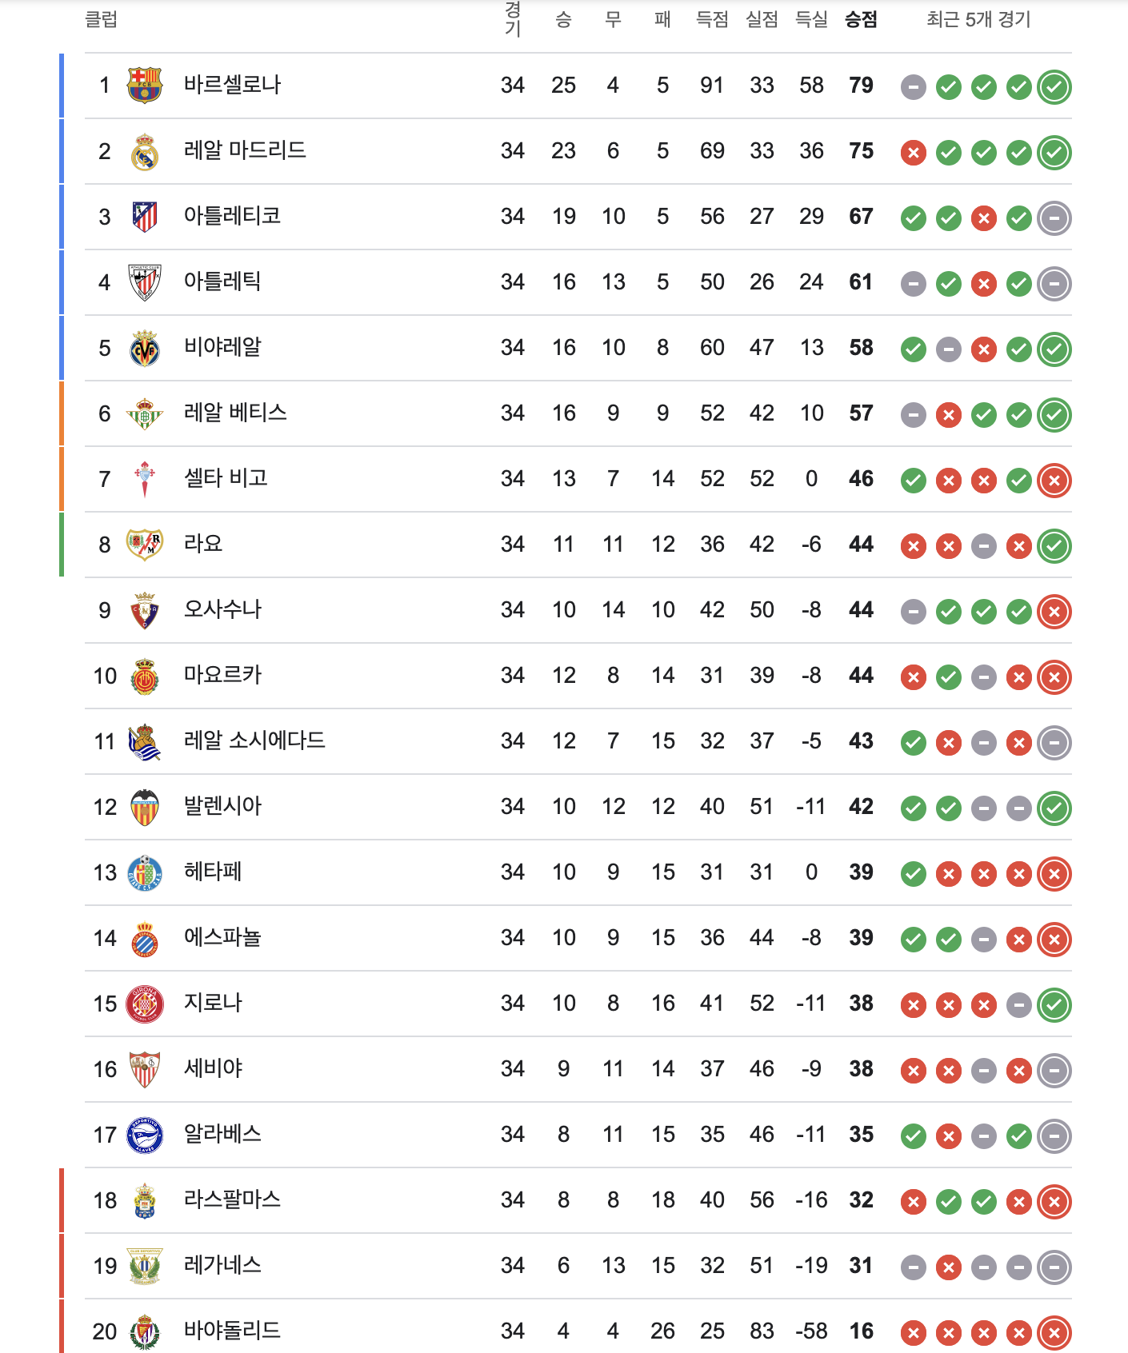Click the Celta Vigo crest icon
The width and height of the screenshot is (1128, 1353).
point(145,479)
